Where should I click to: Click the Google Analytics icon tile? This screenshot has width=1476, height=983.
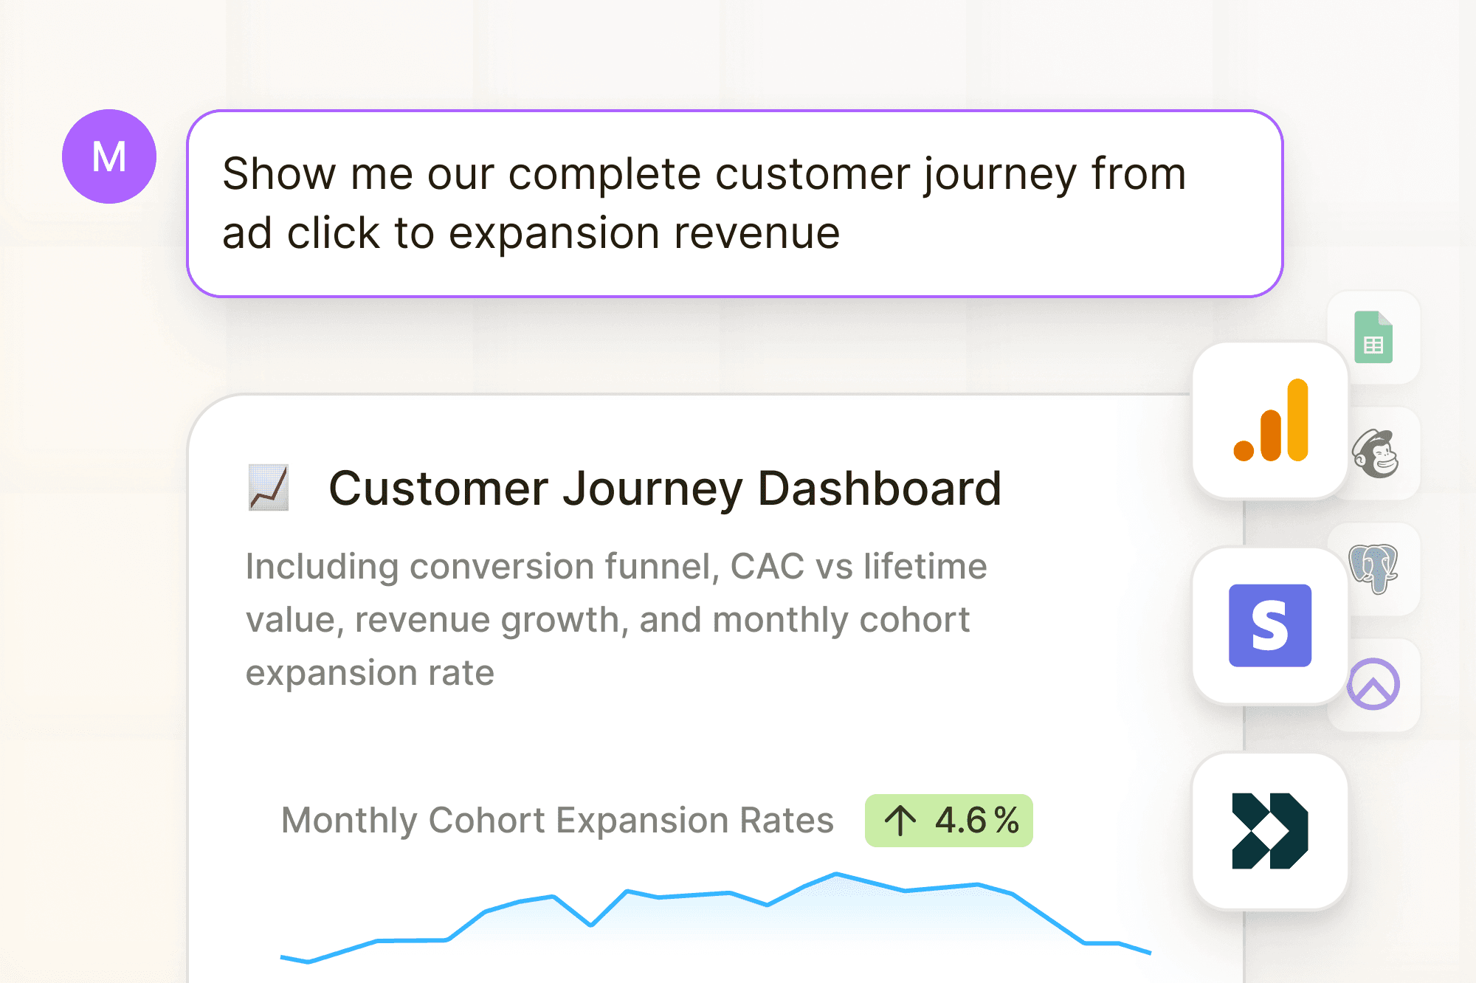tap(1270, 421)
